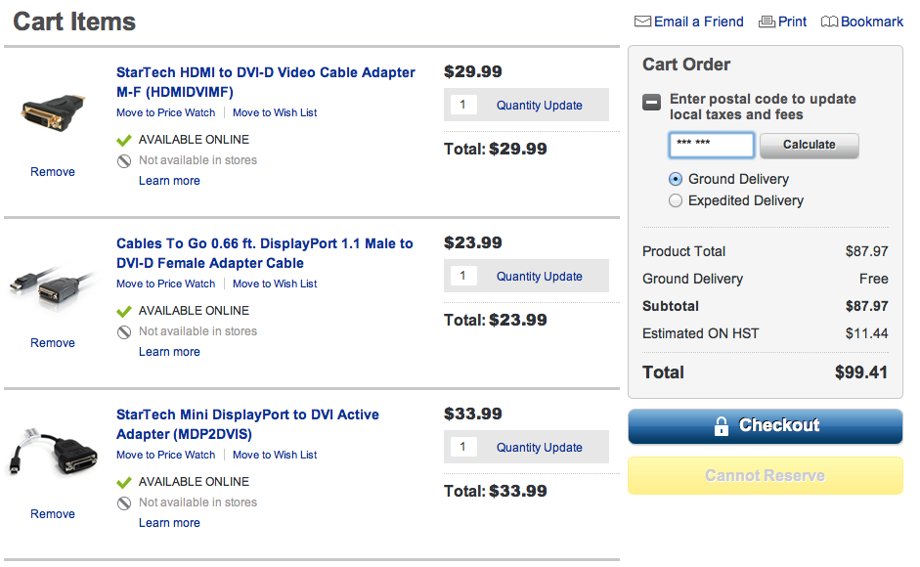Image resolution: width=920 pixels, height=567 pixels.
Task: Click the disabled Cannot Reserve button
Action: coord(765,476)
